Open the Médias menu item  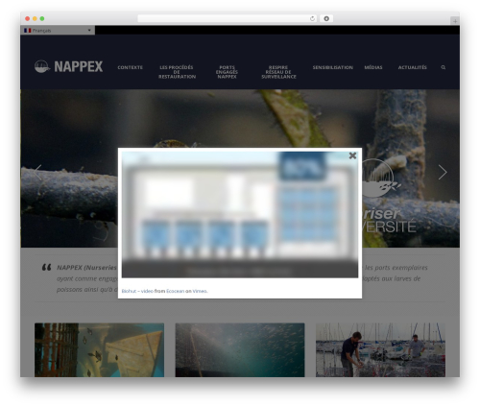coord(373,67)
